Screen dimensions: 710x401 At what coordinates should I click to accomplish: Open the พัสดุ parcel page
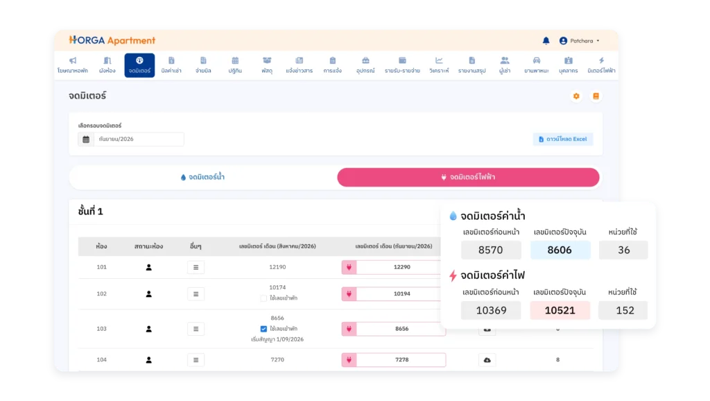pyautogui.click(x=267, y=65)
